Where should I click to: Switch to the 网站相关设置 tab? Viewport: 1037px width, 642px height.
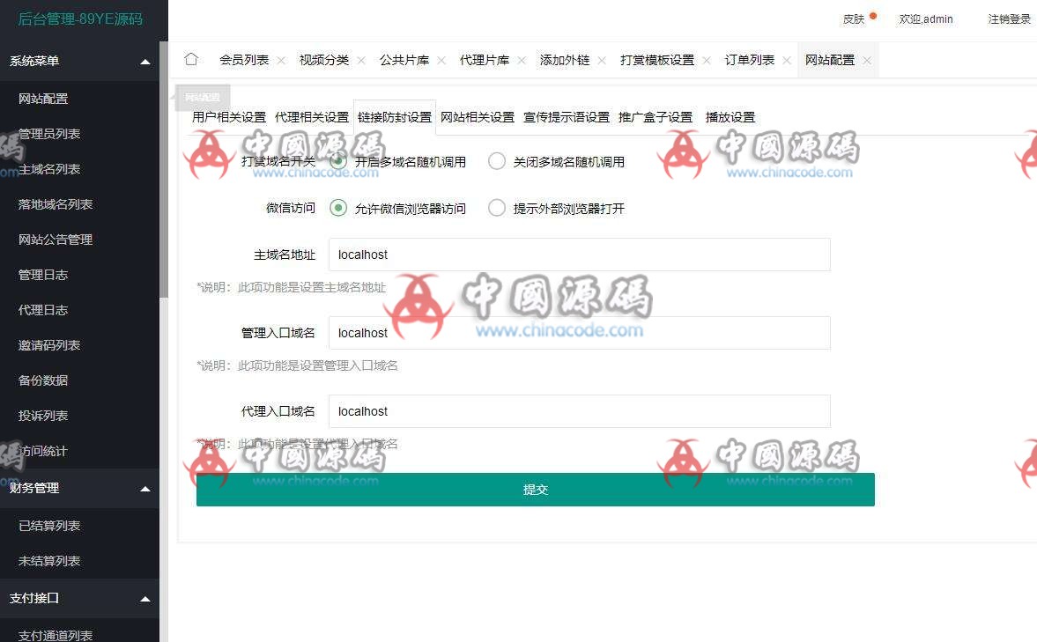click(x=476, y=115)
